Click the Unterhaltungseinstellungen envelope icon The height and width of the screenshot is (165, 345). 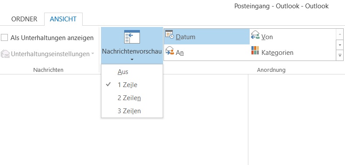click(x=5, y=54)
